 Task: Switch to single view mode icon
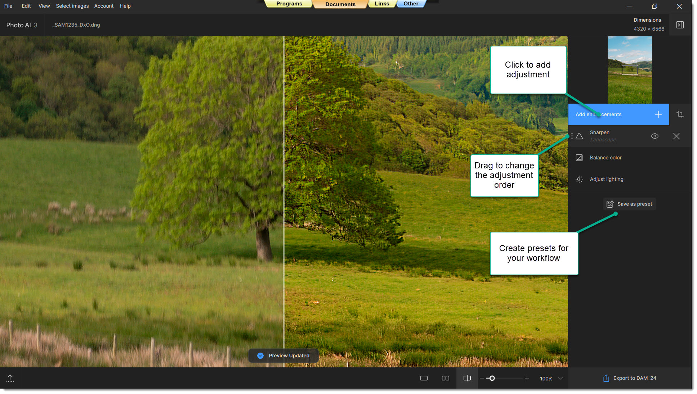click(x=424, y=378)
